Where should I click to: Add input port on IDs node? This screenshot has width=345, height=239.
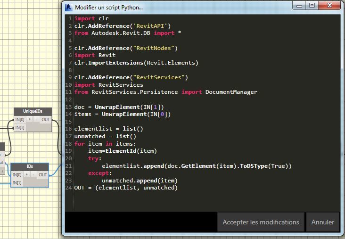[26, 174]
